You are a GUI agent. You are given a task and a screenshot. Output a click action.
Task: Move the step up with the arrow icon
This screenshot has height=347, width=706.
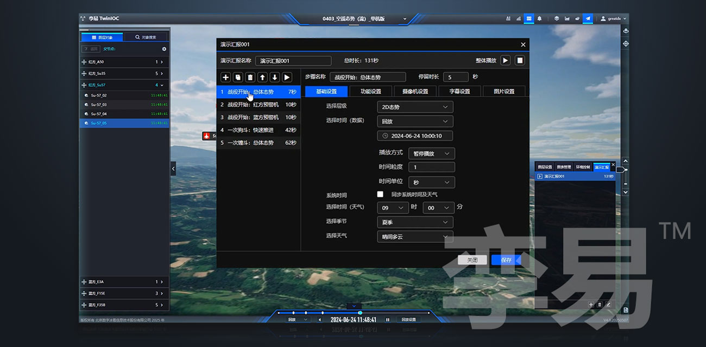[x=262, y=78]
